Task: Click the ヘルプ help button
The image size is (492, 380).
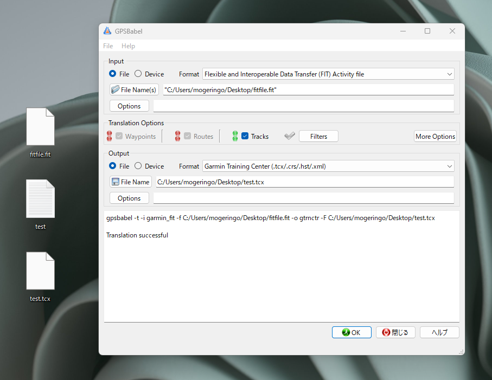Action: [439, 332]
